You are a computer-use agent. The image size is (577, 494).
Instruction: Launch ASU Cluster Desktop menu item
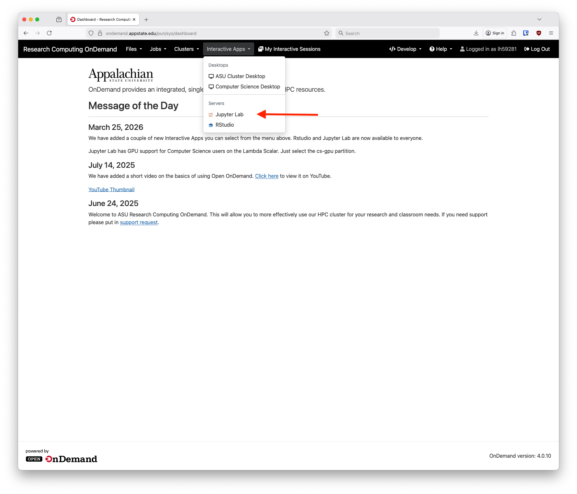coord(240,76)
